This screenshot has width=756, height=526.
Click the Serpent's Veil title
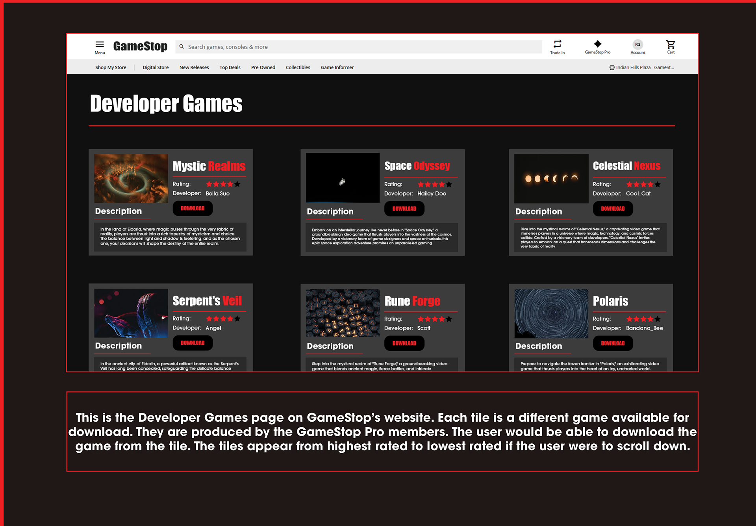coord(207,301)
